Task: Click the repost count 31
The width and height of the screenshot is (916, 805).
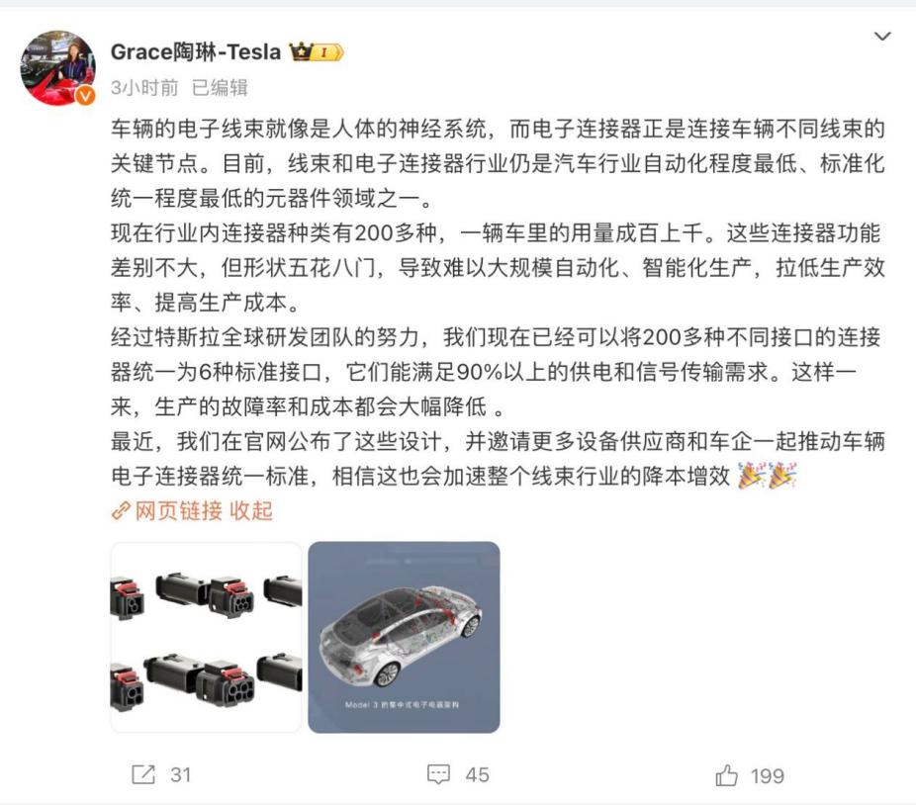Action: point(180,775)
